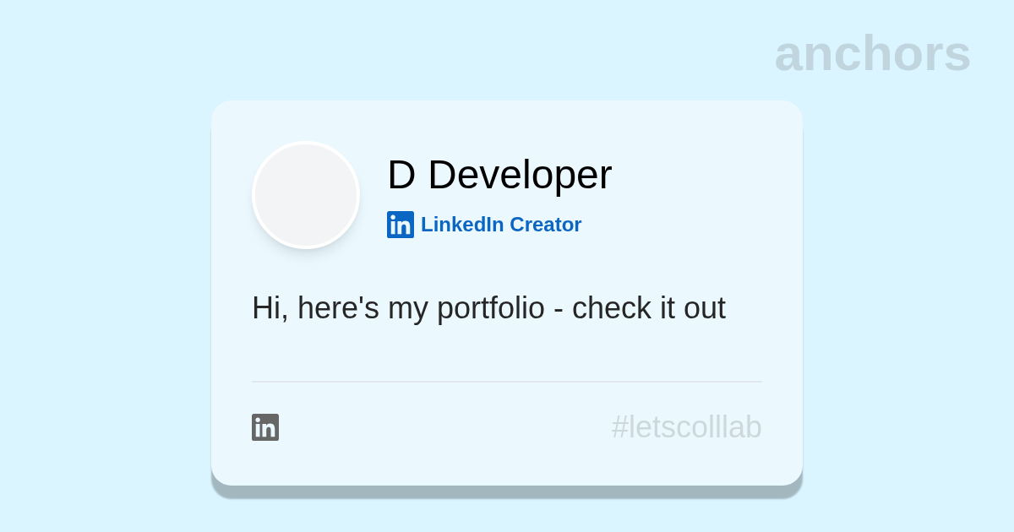This screenshot has height=532, width=1014.
Task: Open the "LinkedIn Creator" label link
Action: 501,225
